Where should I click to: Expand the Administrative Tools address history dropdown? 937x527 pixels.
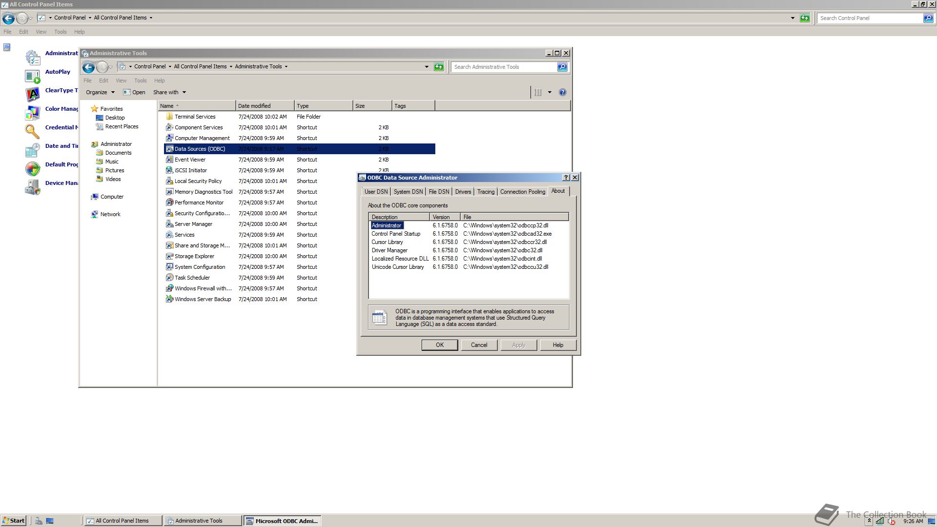coord(427,67)
